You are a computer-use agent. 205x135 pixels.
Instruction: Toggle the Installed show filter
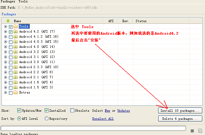pyautogui.click(x=46, y=110)
